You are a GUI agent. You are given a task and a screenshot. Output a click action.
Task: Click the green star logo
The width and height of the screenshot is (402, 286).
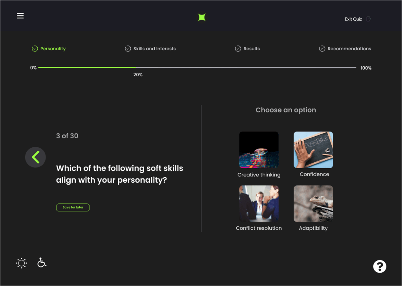(202, 17)
